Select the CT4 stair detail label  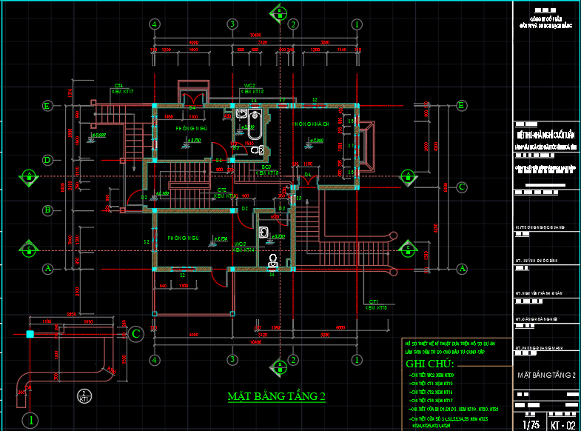(x=118, y=86)
